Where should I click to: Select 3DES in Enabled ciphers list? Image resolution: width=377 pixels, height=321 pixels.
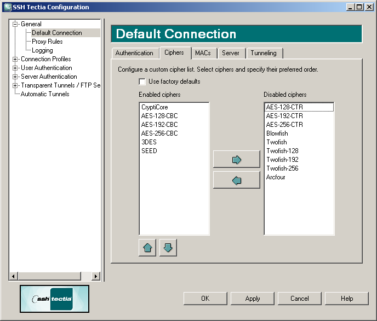point(149,142)
